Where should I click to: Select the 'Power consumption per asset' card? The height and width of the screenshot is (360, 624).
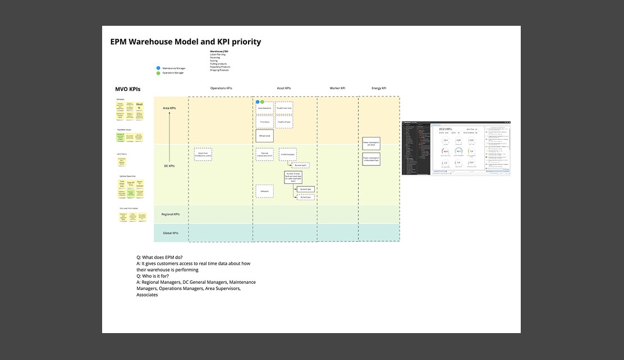coord(371,143)
